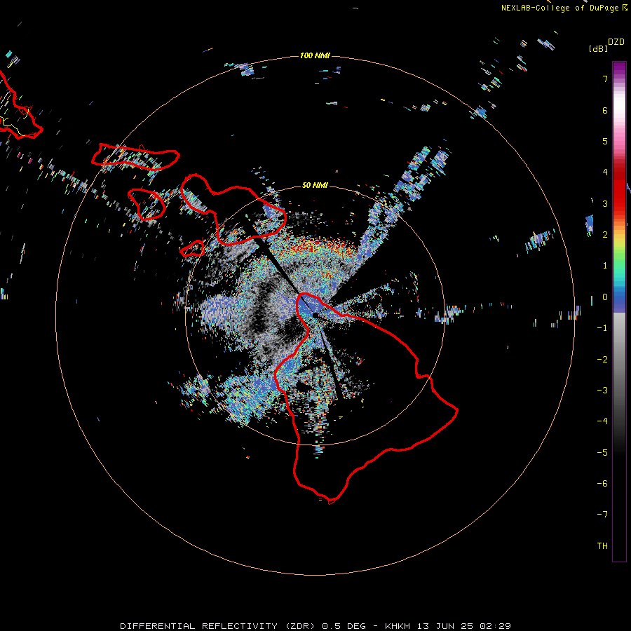Click the TH threshold label on the legend
This screenshot has width=631, height=631.
(602, 546)
